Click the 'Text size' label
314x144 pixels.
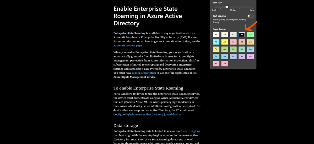(x=217, y=3)
